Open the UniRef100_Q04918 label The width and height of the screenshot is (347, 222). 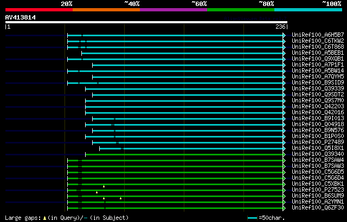(x=318, y=125)
